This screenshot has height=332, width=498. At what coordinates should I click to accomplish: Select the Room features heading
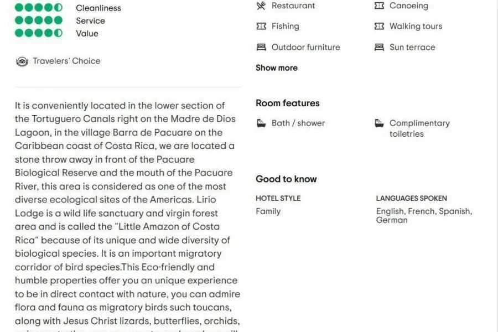pos(287,103)
